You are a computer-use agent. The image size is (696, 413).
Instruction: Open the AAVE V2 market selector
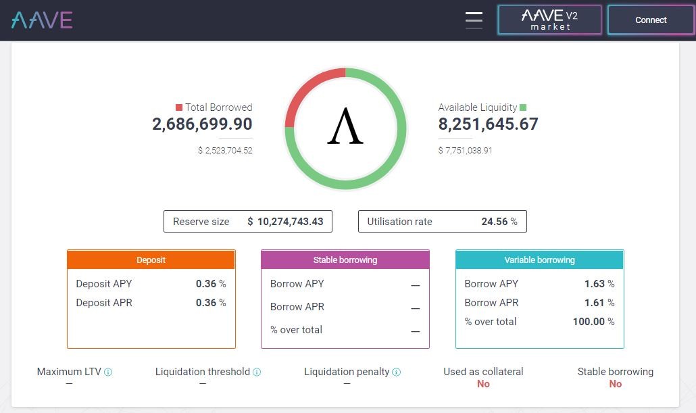(x=549, y=20)
